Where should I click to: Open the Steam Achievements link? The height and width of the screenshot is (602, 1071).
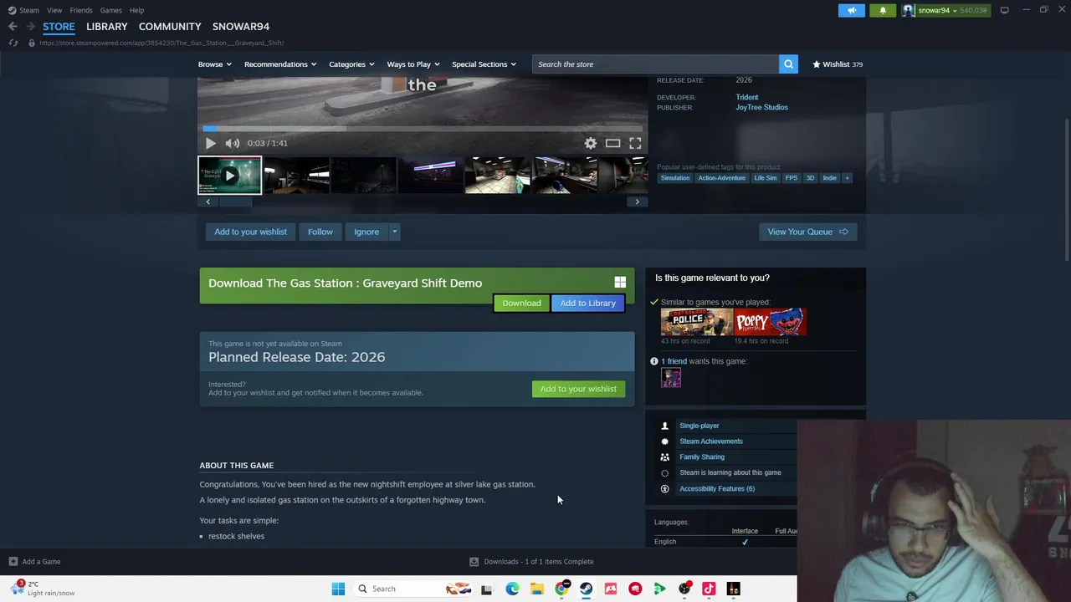pos(710,441)
